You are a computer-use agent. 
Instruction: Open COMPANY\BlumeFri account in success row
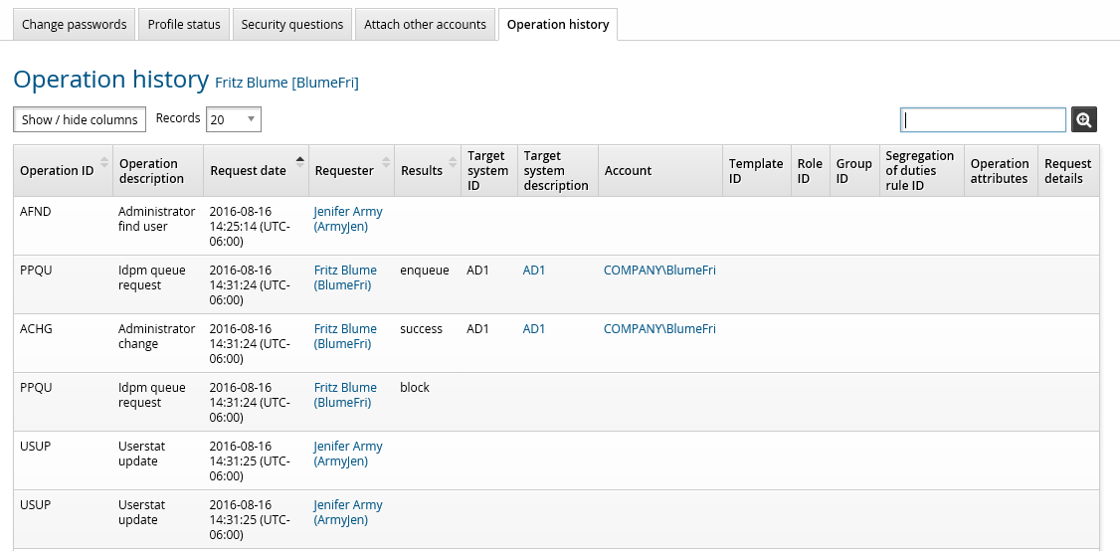[x=659, y=329]
